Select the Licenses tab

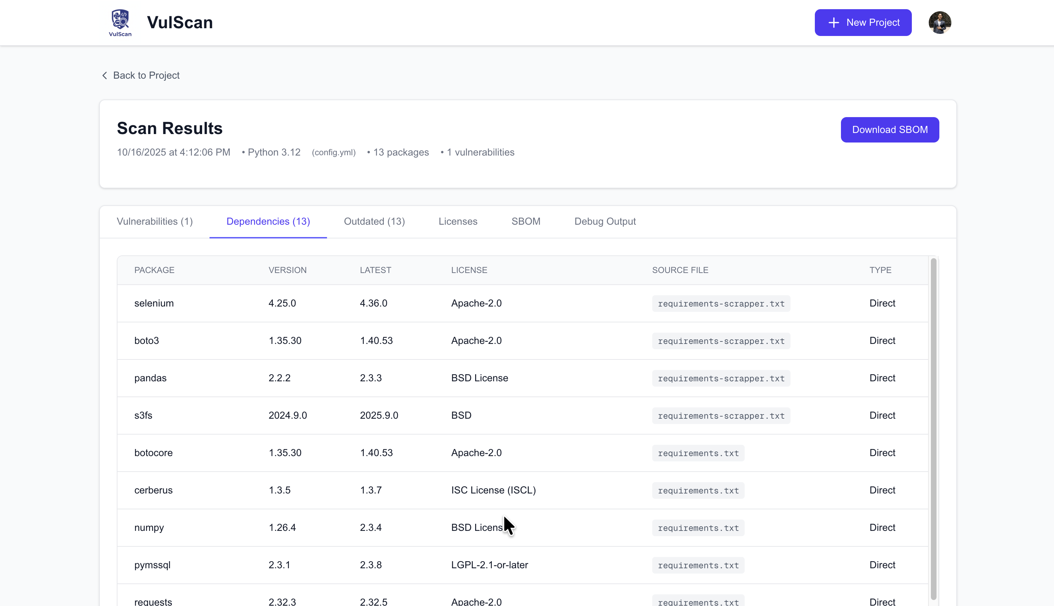coord(458,222)
